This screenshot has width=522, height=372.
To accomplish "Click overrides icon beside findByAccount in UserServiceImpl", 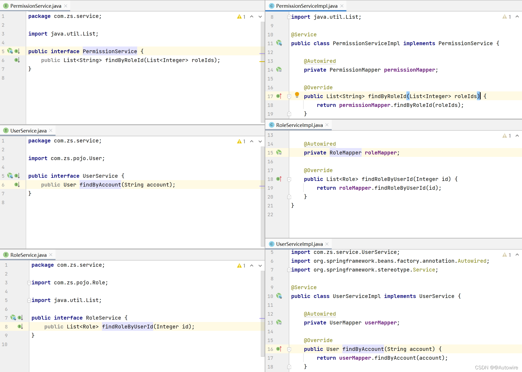I will 279,349.
